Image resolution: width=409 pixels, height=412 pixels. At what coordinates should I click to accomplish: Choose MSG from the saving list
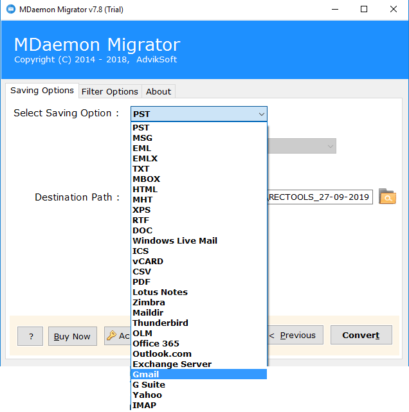tap(199, 138)
